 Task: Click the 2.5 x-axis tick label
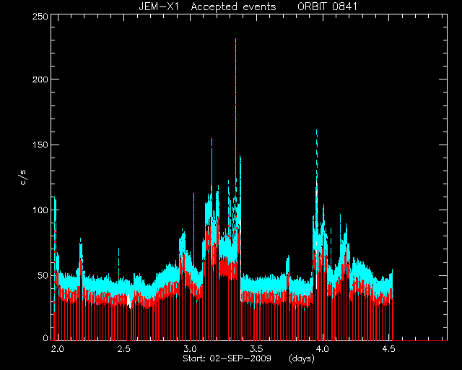123,349
